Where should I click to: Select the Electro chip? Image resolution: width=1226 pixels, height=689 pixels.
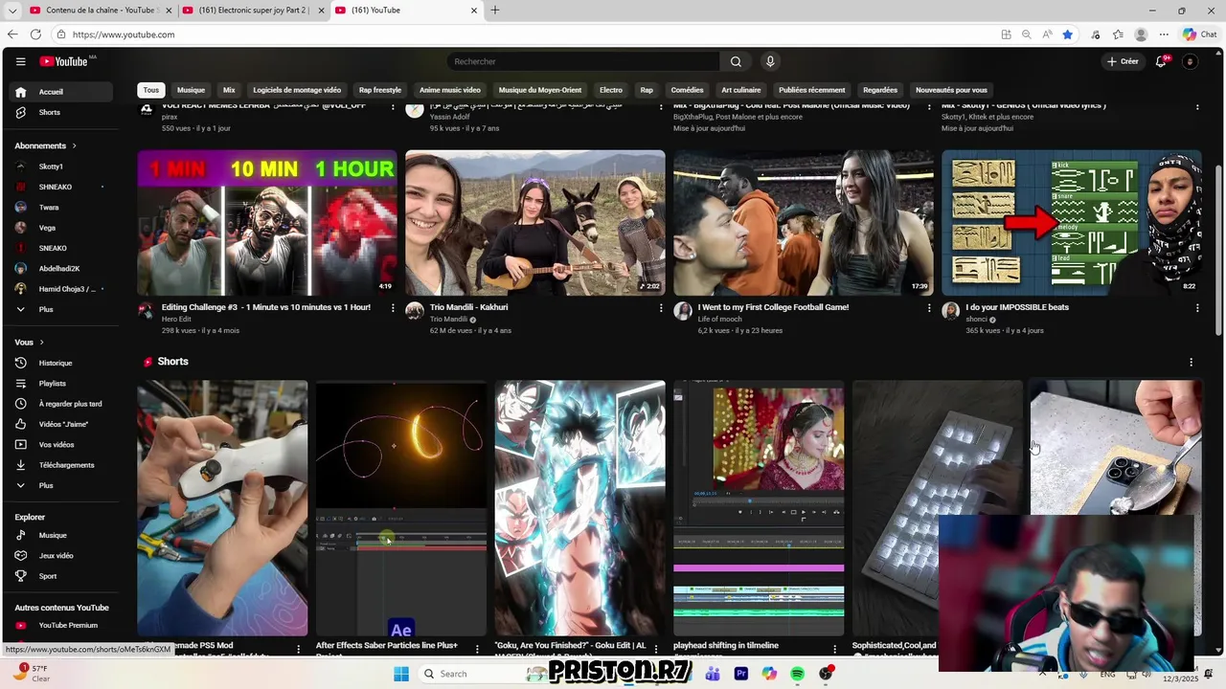click(611, 90)
